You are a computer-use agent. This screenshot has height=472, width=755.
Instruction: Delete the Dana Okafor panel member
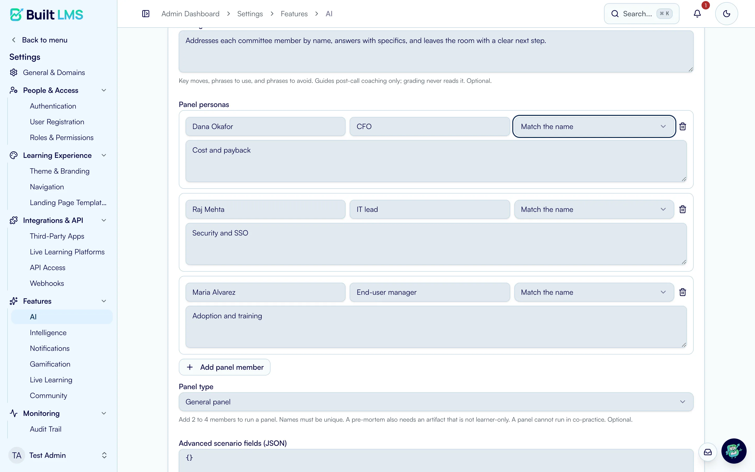click(683, 126)
